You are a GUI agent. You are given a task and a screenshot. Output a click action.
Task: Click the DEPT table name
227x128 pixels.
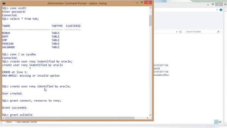pos(5,37)
